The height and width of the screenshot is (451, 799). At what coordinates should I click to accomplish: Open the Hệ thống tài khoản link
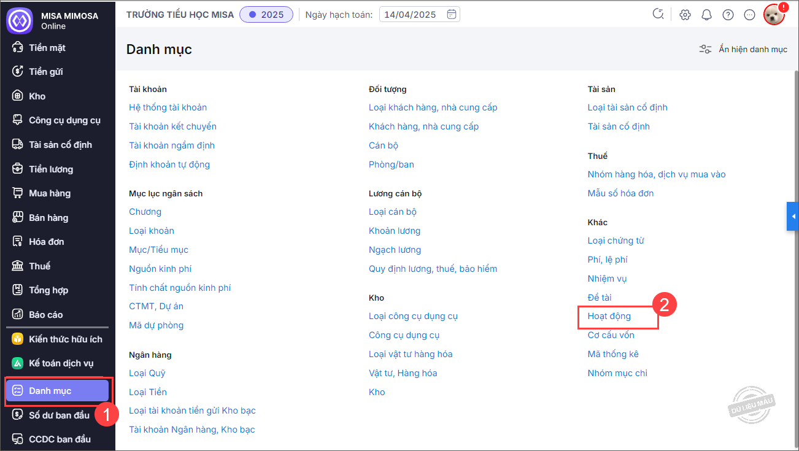pos(168,107)
